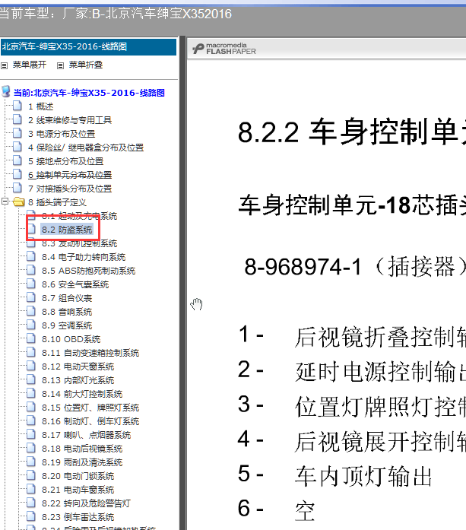Click page icon beside 8.7 组合仪表
The width and height of the screenshot is (466, 530).
click(x=31, y=297)
